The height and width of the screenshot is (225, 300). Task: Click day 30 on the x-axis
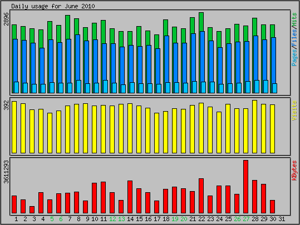(273, 219)
